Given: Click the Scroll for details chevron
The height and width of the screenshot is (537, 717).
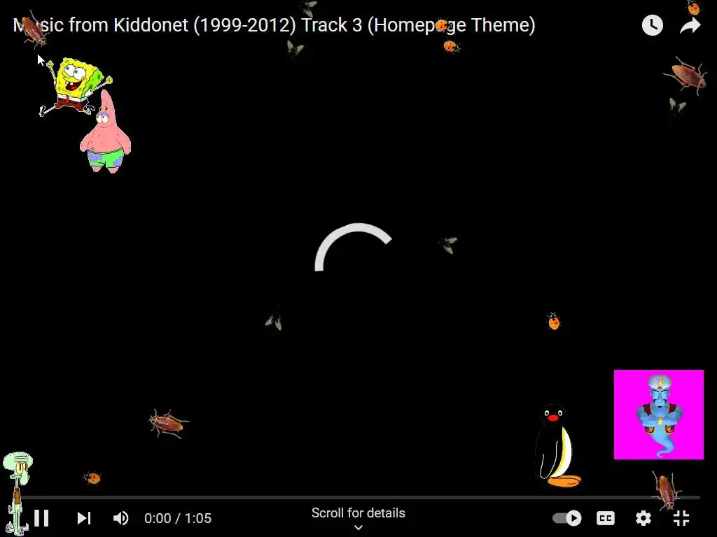Looking at the screenshot, I should [x=358, y=527].
